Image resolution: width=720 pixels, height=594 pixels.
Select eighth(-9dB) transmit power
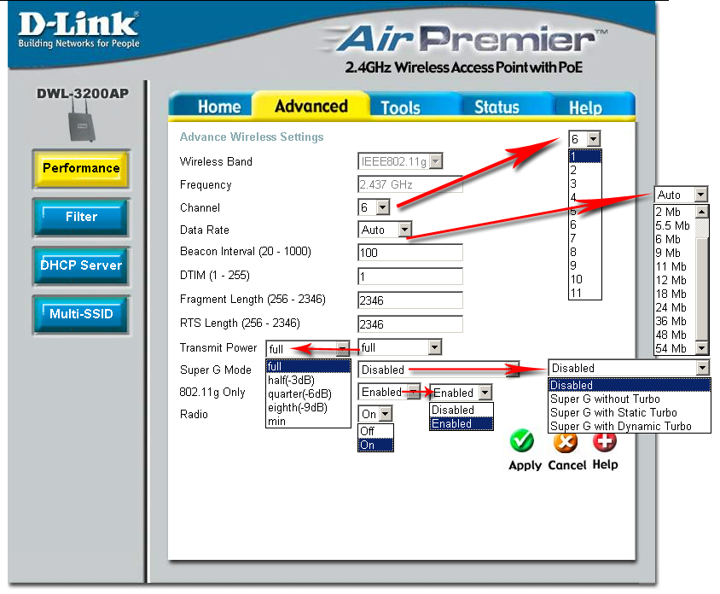[x=308, y=407]
